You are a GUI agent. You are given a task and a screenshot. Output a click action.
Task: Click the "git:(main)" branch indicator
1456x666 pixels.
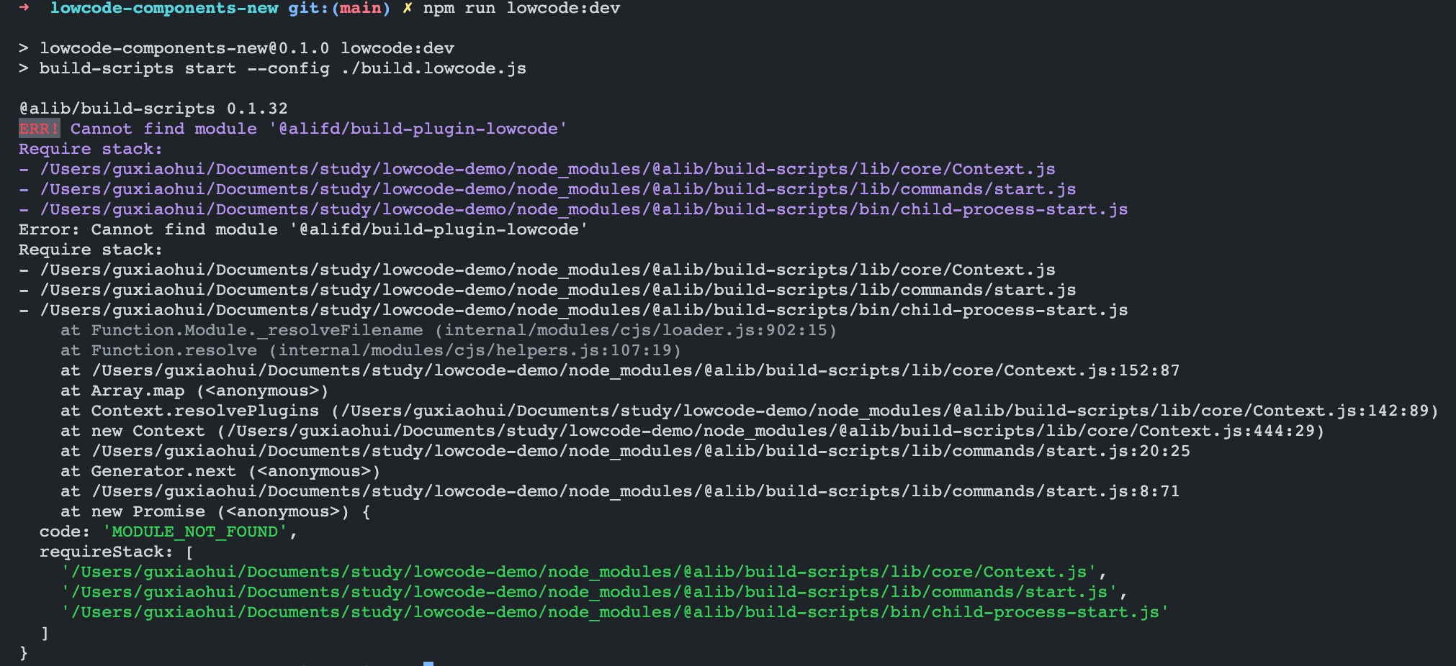click(339, 9)
